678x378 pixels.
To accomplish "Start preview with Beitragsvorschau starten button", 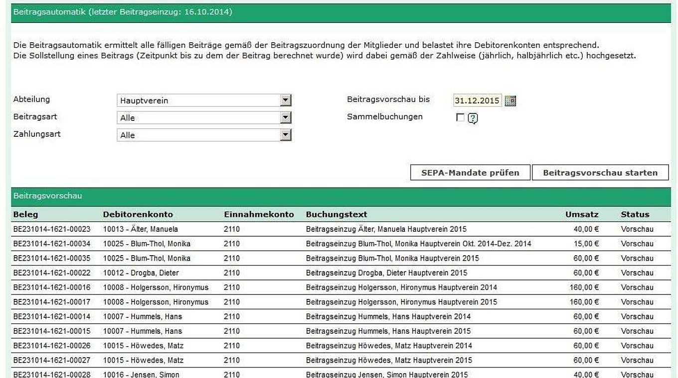I will pyautogui.click(x=600, y=173).
